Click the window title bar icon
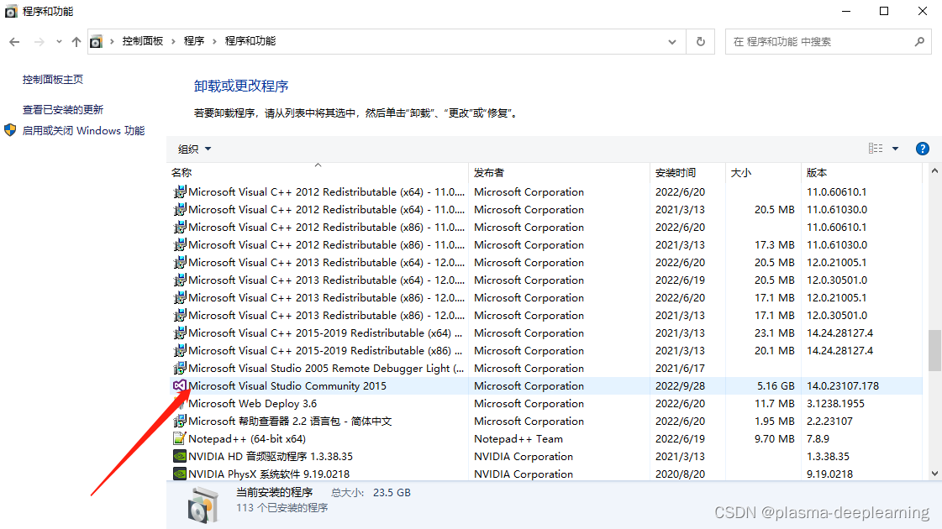 click(x=11, y=12)
